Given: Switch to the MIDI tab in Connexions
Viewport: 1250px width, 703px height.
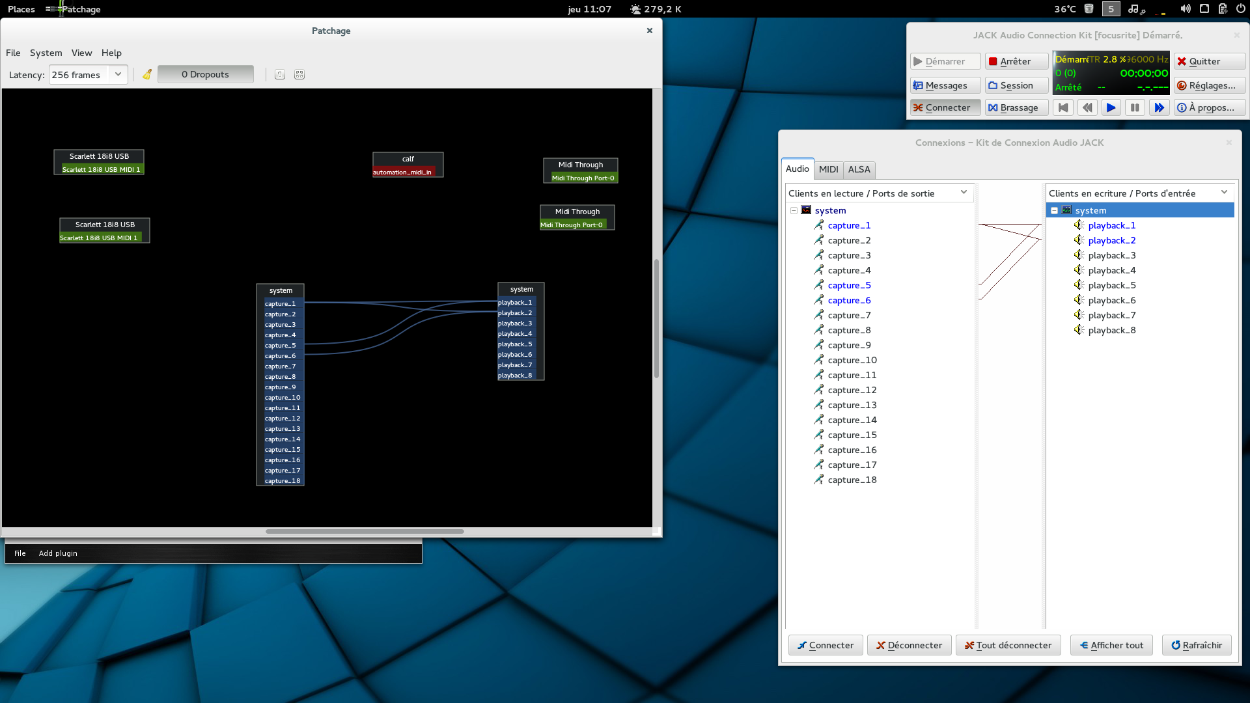Looking at the screenshot, I should (x=828, y=169).
